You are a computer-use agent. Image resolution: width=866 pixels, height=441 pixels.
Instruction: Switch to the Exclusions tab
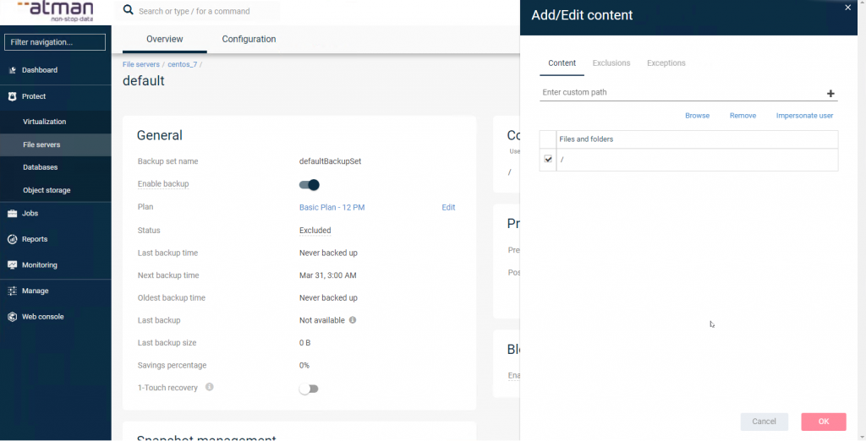[x=611, y=63]
